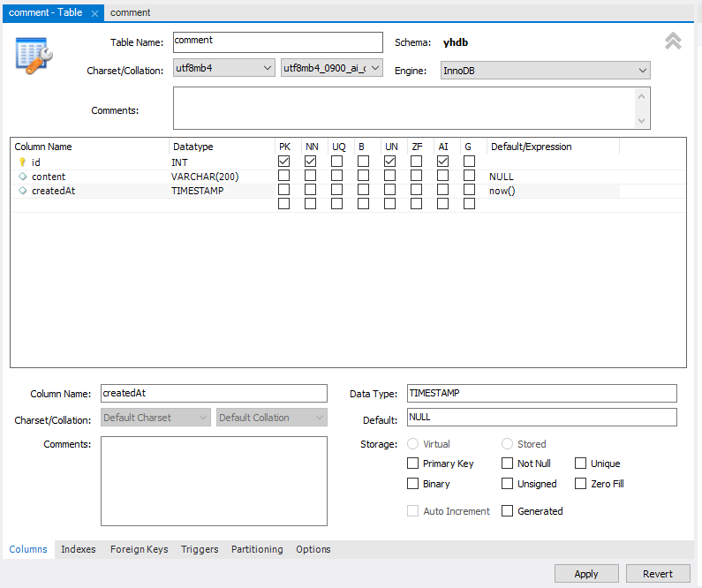Enable the ZF checkbox for the id row
The height and width of the screenshot is (588, 702).
[417, 161]
